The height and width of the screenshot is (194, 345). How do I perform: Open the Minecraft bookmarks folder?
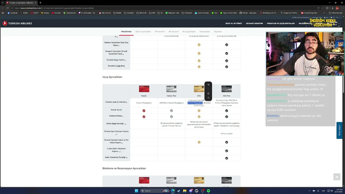[142, 13]
